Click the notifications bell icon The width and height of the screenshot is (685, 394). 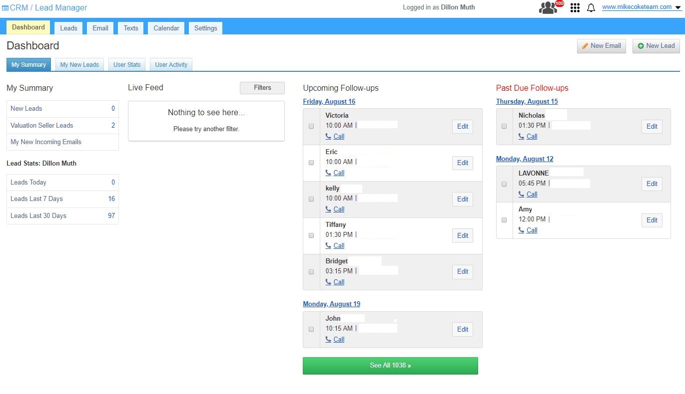pyautogui.click(x=591, y=7)
